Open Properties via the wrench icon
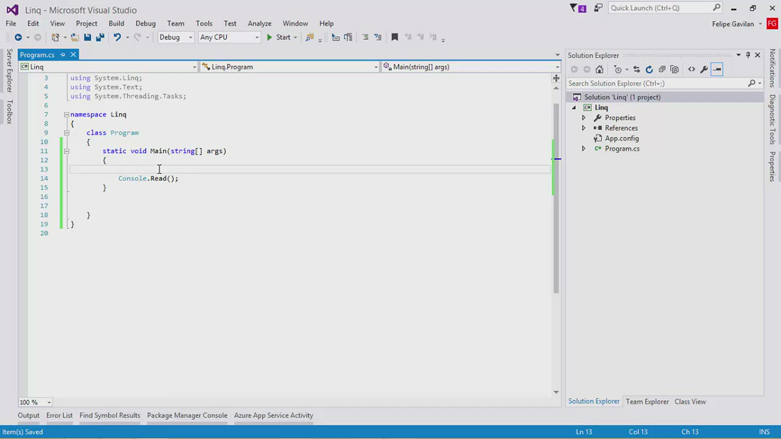The image size is (781, 439). coord(704,70)
